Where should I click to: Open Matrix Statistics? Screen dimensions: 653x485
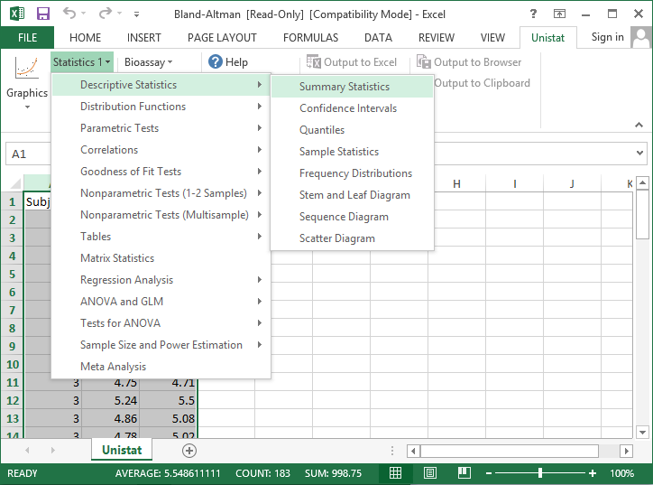click(161, 258)
